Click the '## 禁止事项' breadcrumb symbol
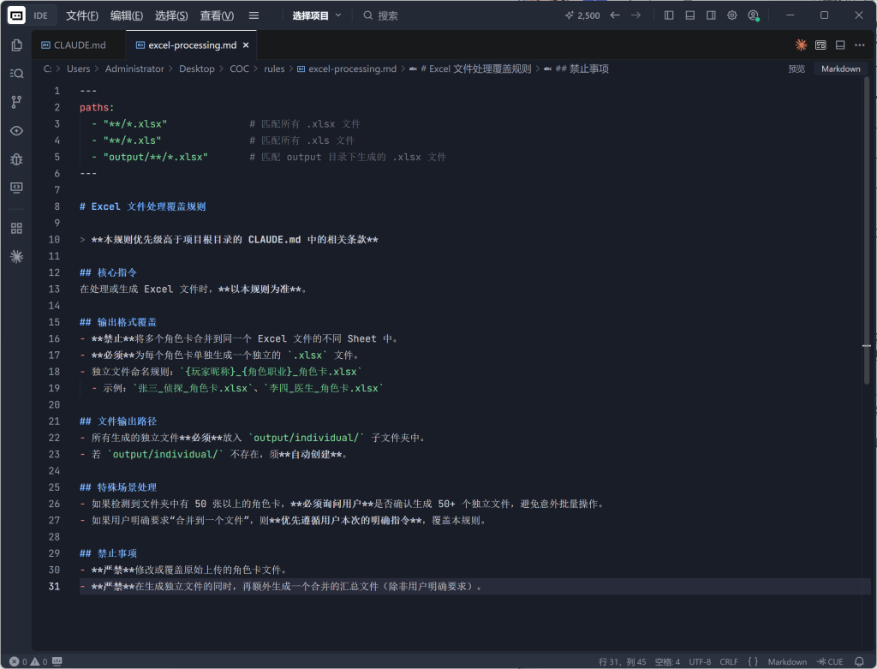Image resolution: width=877 pixels, height=669 pixels. pyautogui.click(x=576, y=69)
